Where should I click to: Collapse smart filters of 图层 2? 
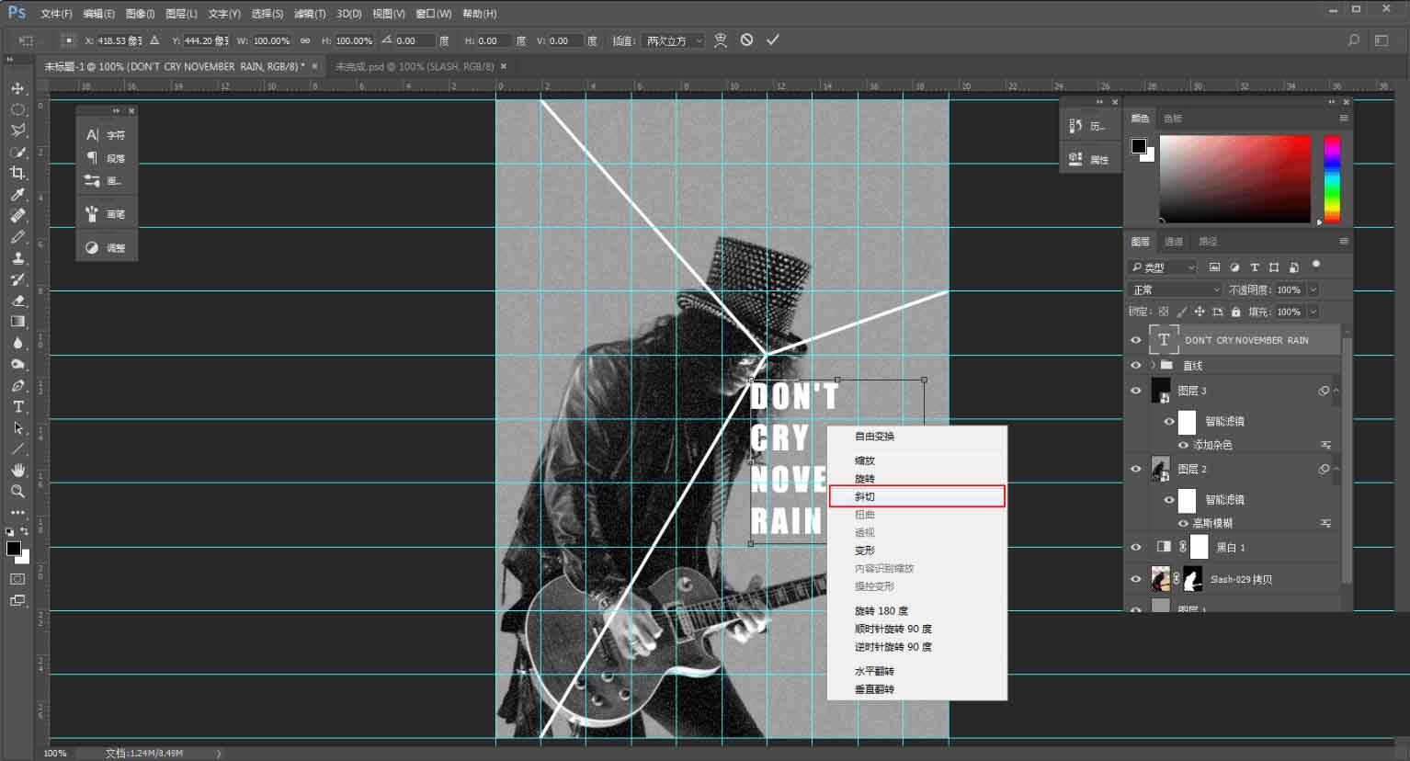[x=1336, y=469]
